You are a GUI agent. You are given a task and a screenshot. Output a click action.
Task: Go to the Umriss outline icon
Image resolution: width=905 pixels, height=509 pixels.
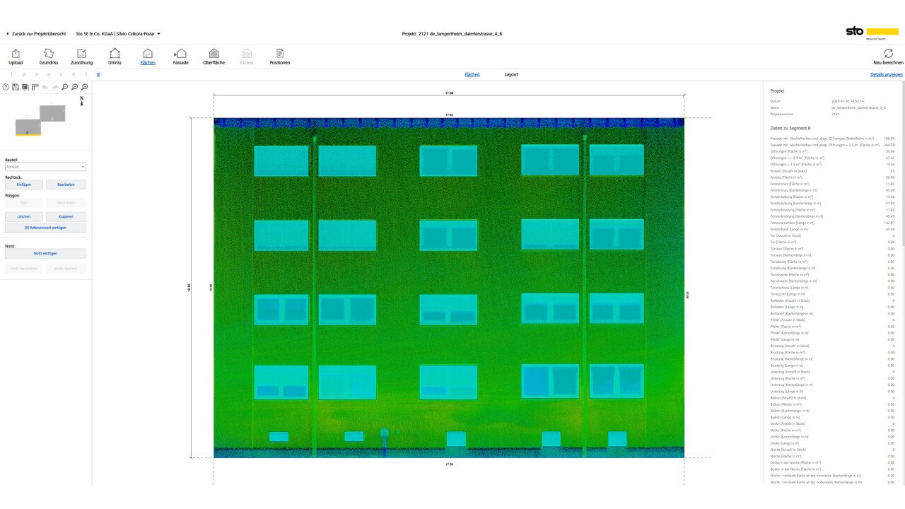coord(115,53)
